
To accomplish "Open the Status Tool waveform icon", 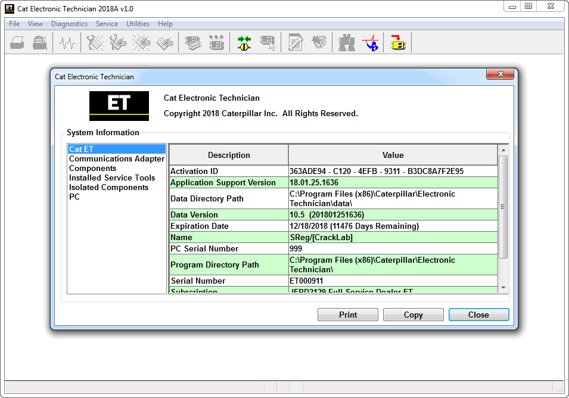I will tap(67, 43).
